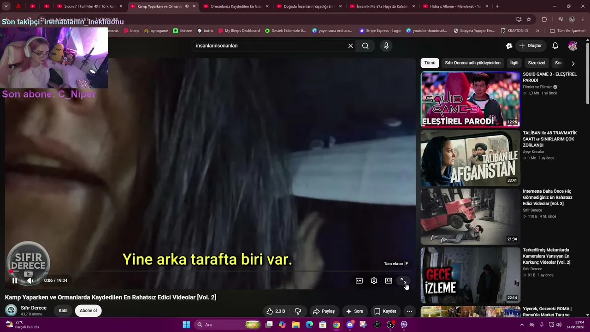Open the TALİBAN ile 48 TRAVMATİK SAAT title
The width and height of the screenshot is (590, 332).
pyautogui.click(x=549, y=139)
